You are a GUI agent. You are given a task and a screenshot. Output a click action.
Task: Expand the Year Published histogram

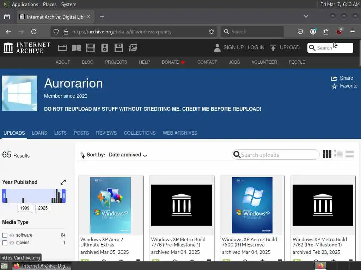(63, 182)
